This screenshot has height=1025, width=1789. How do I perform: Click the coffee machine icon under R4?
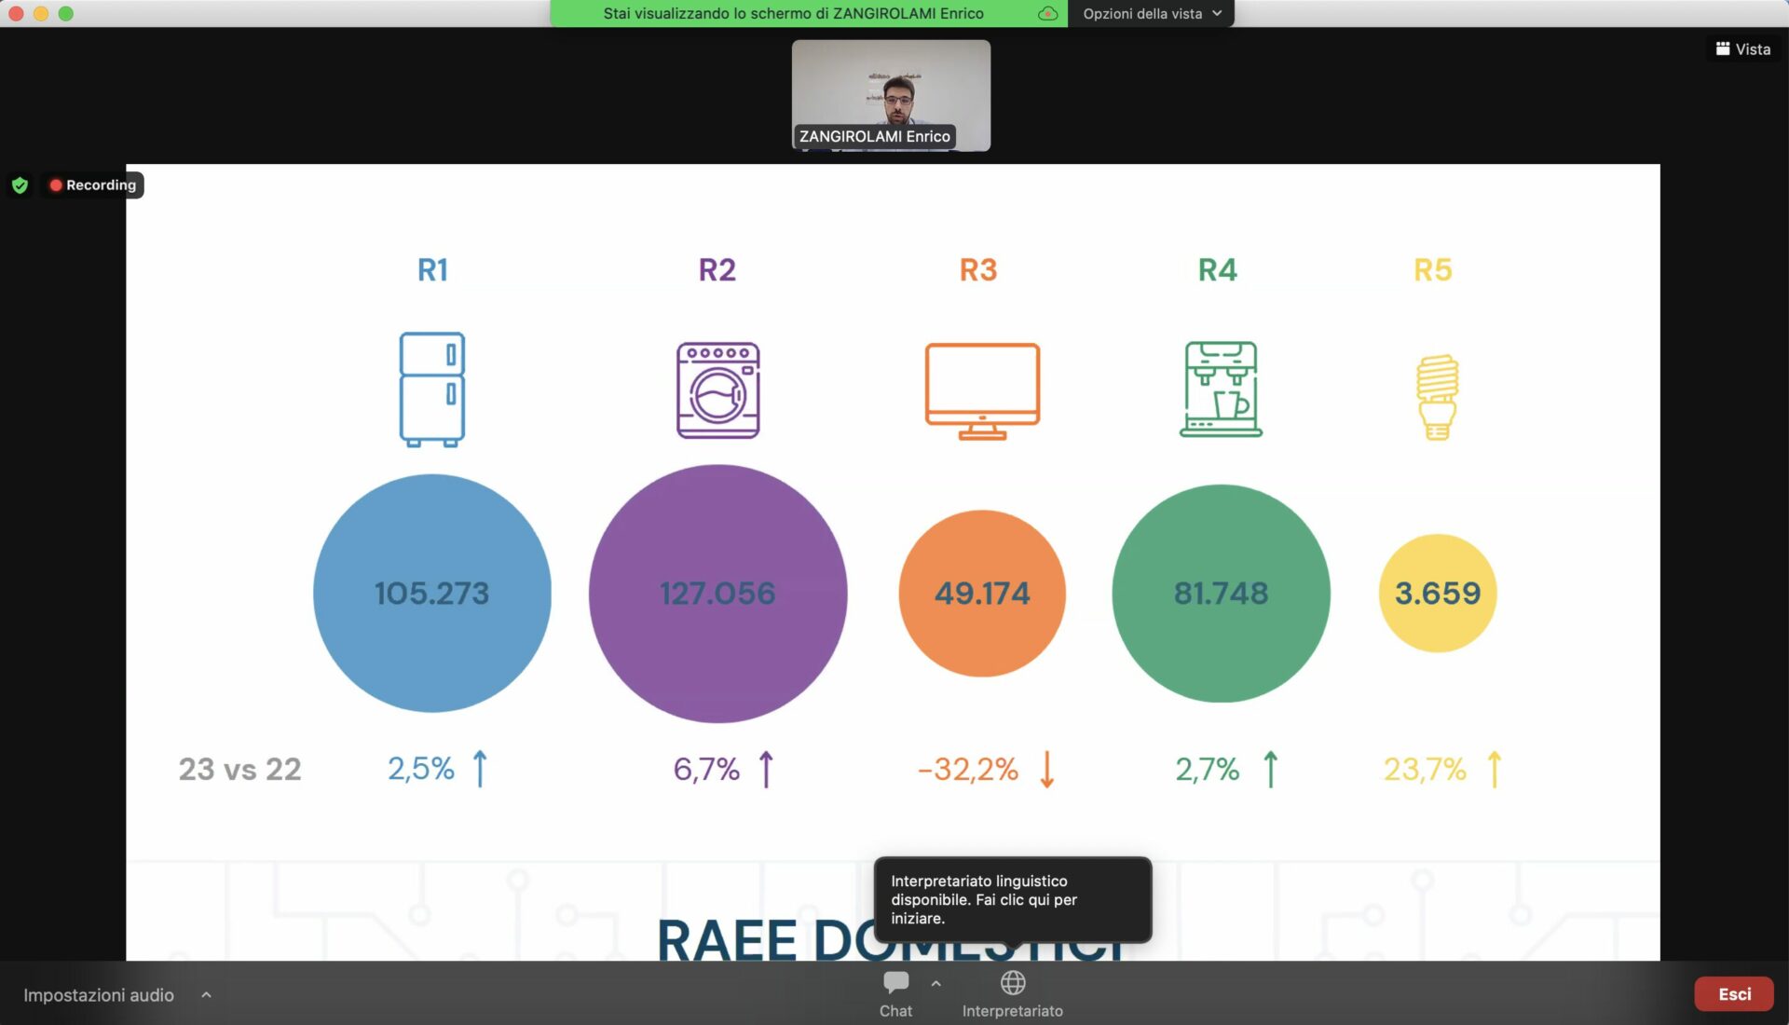pyautogui.click(x=1221, y=389)
